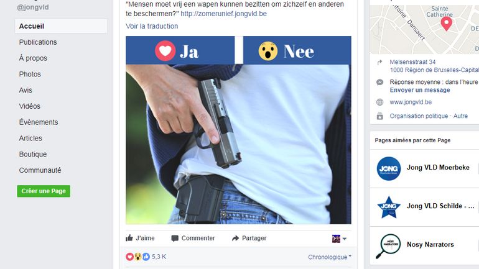Screen dimensions: 479x269
Task: Click the J'aime thumbs-up icon
Action: (129, 238)
